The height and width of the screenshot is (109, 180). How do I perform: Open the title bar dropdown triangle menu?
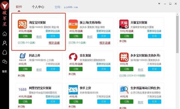[x=159, y=4]
